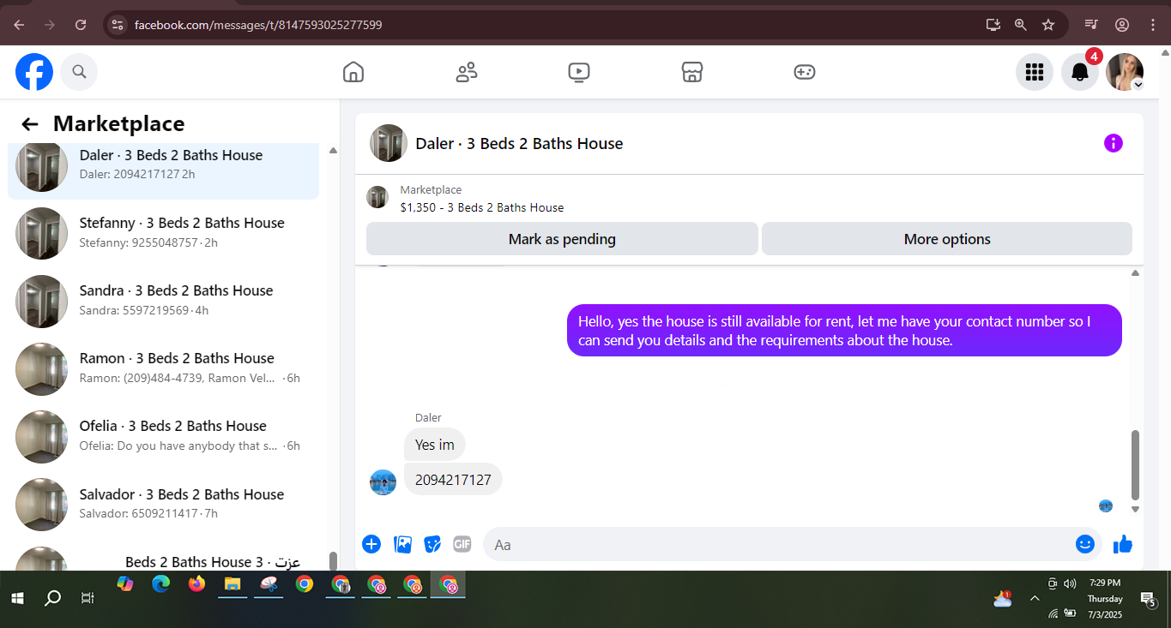
Task: Click the address bar URL
Action: click(258, 25)
